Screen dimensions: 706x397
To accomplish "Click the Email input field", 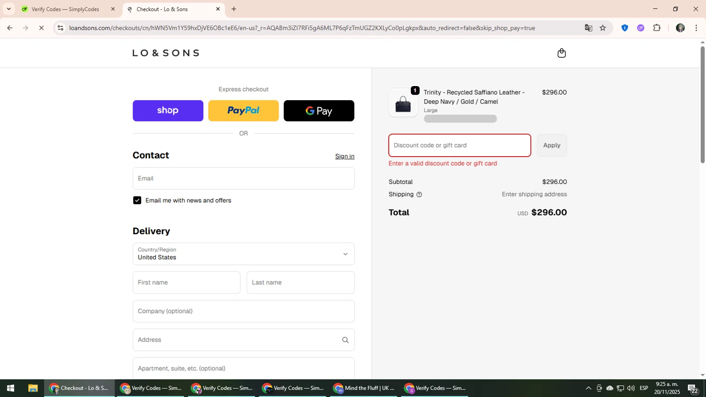I will 243,179.
